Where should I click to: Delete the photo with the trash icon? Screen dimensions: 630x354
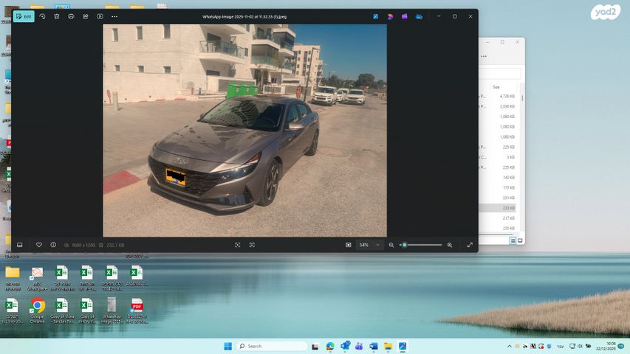pos(57,16)
